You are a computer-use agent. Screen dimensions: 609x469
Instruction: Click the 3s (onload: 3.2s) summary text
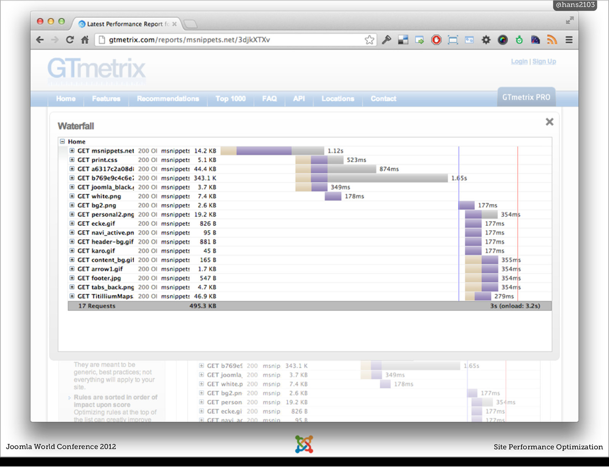point(515,306)
